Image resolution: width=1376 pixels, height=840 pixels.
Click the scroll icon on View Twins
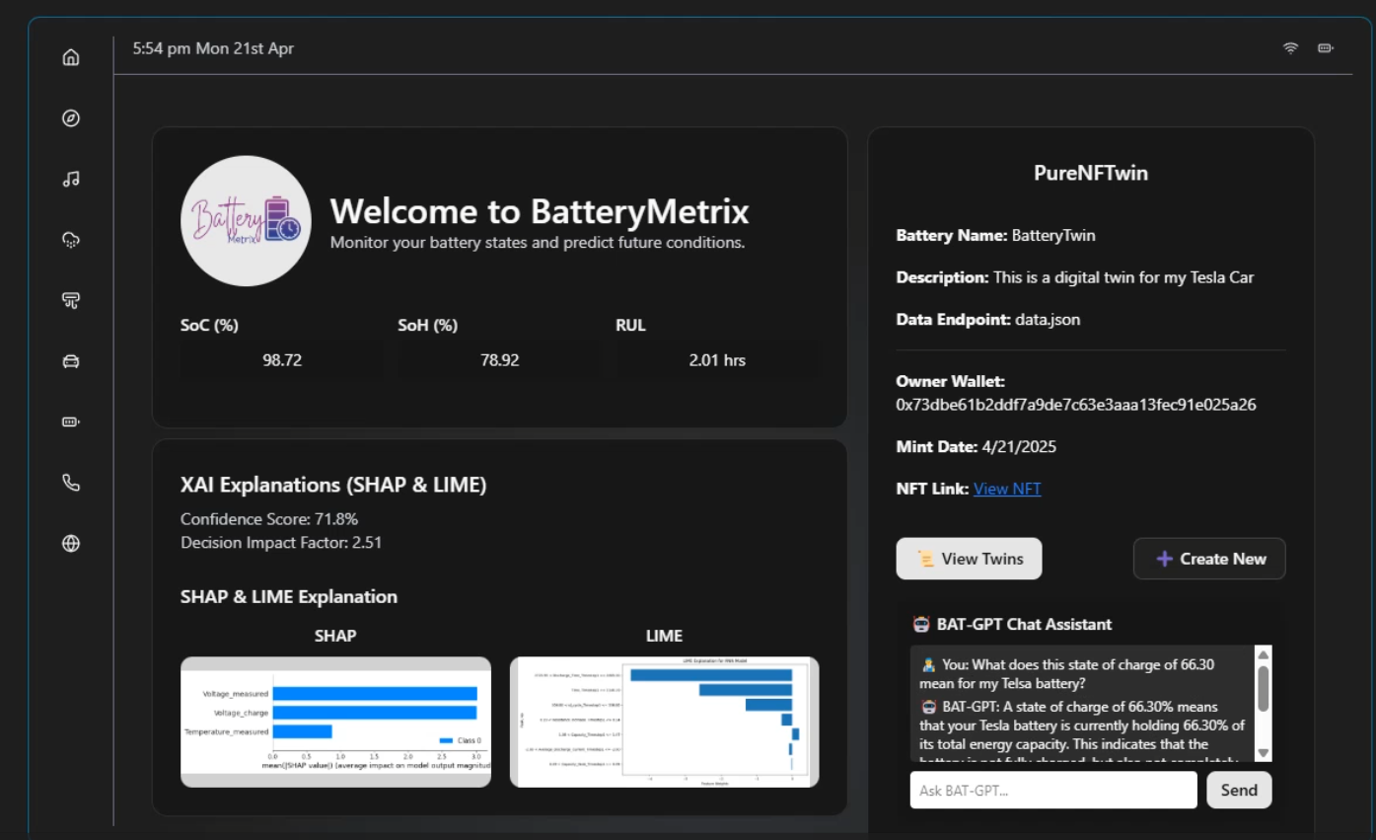925,559
